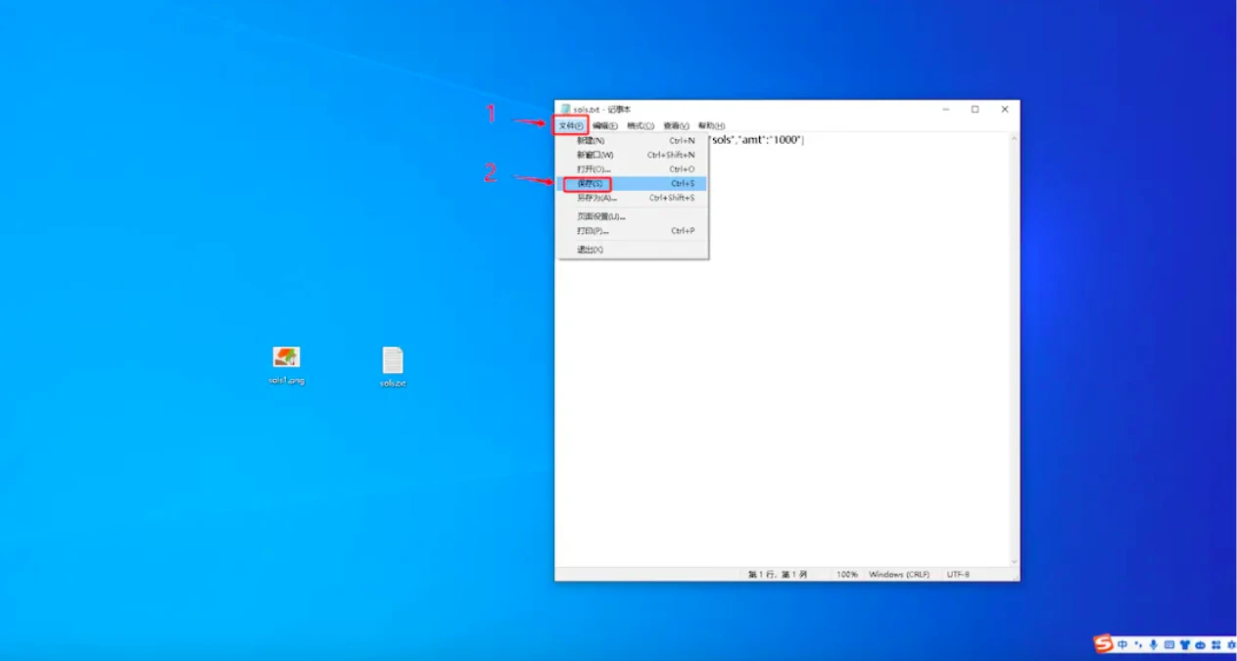Choose 新建(N) in the File menu
This screenshot has height=661, width=1237.
click(x=591, y=141)
